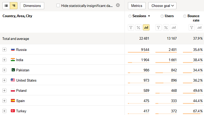Click Bounce rate filter funnel icon

point(192,28)
